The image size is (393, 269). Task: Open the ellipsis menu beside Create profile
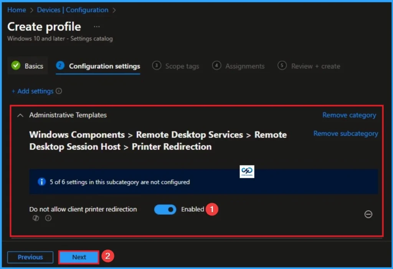pos(96,26)
